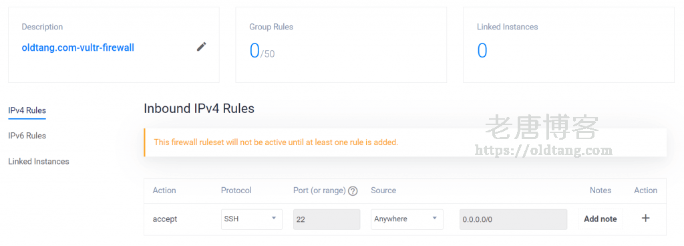Image resolution: width=684 pixels, height=246 pixels.
Task: Click the 0.0.0.0/0 source address field
Action: click(x=514, y=219)
